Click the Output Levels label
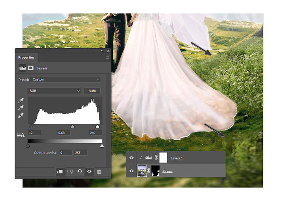Viewport: 287px width, 201px height. (45, 152)
